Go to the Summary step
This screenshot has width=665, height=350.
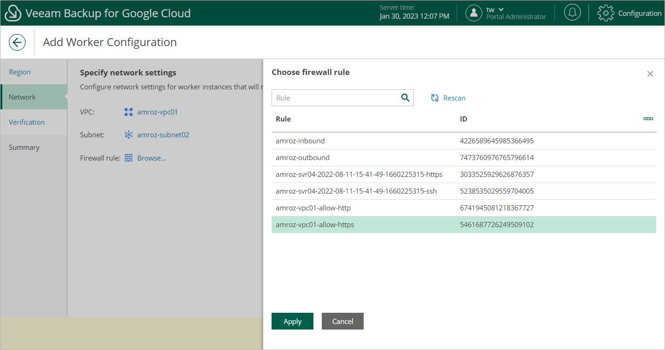pos(24,148)
